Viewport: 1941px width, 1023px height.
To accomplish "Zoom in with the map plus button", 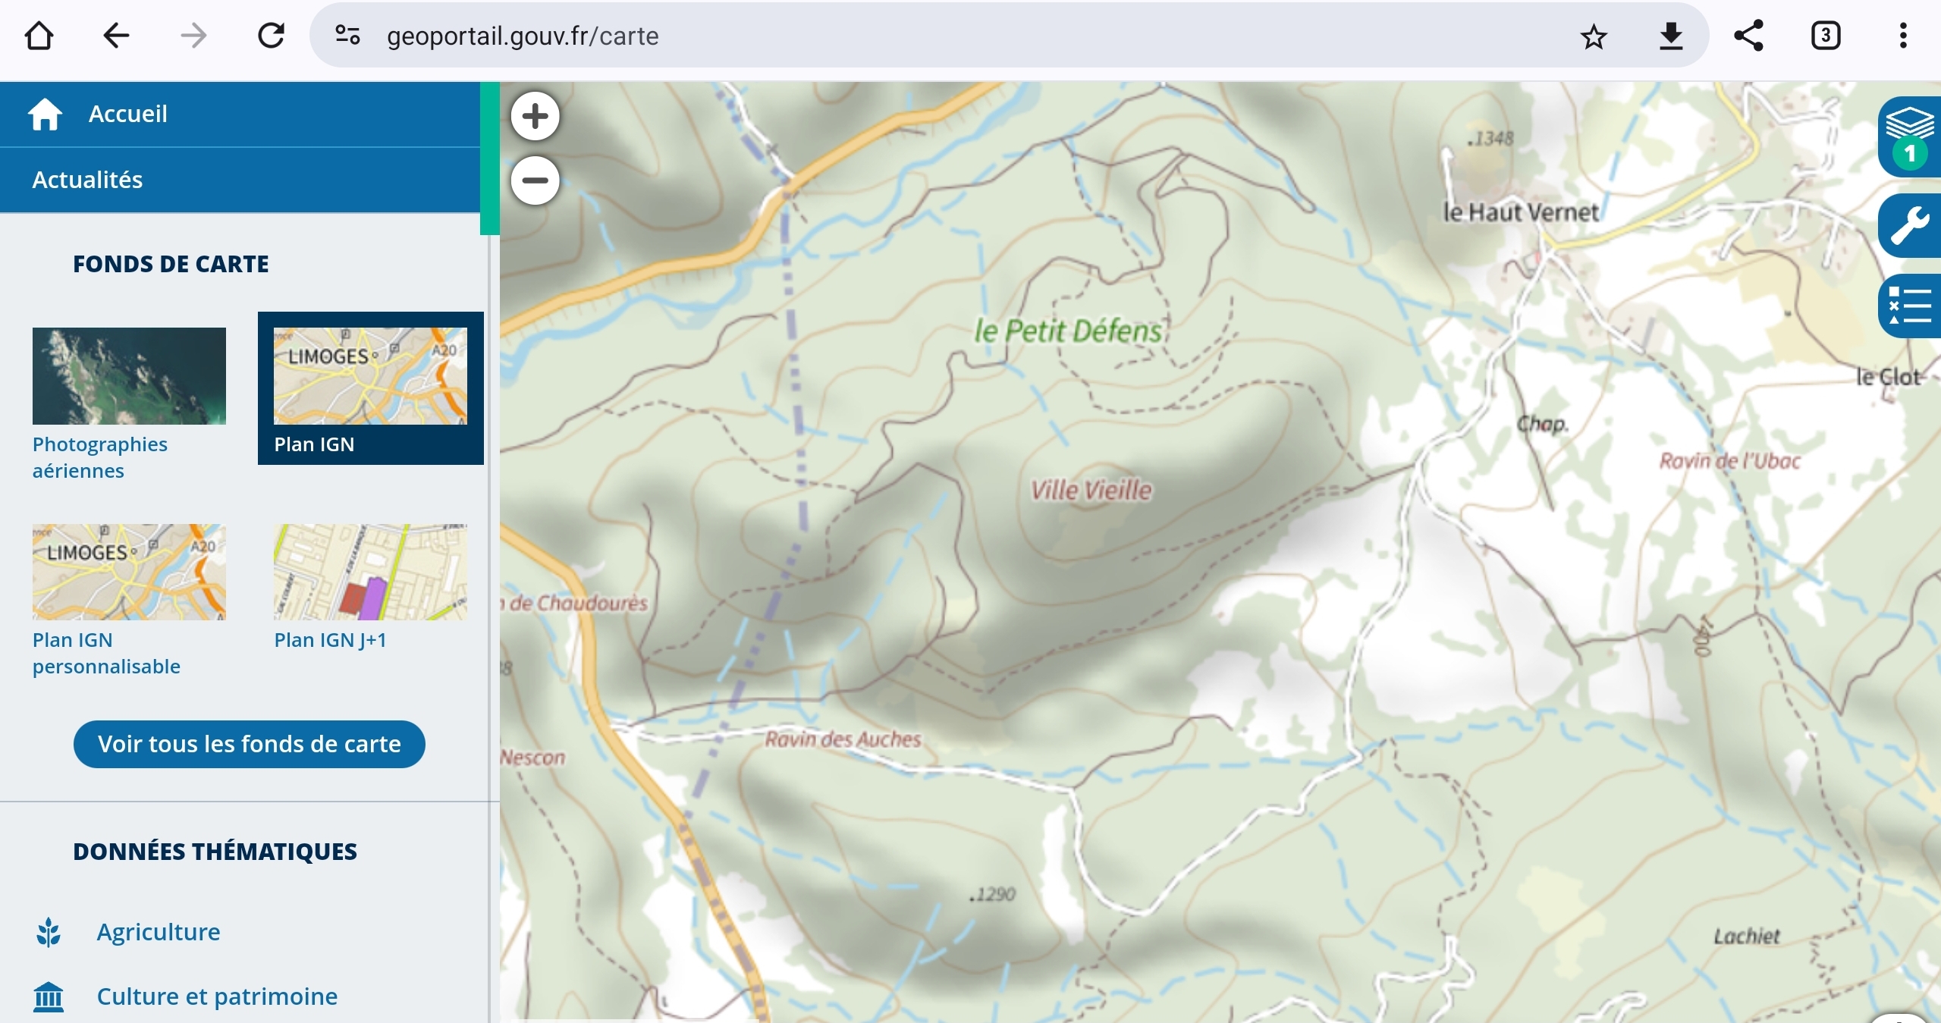I will pos(535,116).
